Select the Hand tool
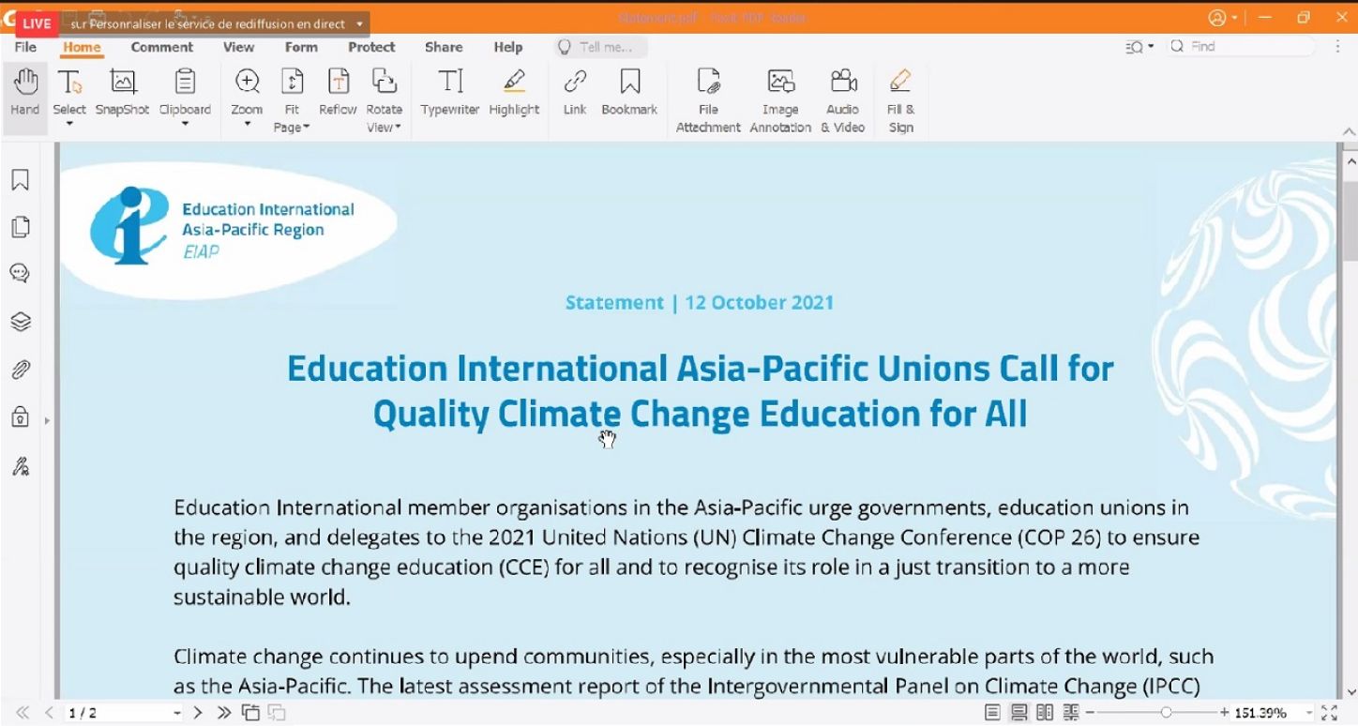 pyautogui.click(x=25, y=92)
